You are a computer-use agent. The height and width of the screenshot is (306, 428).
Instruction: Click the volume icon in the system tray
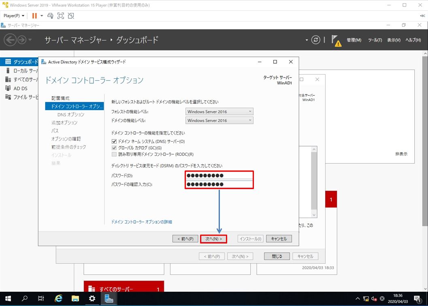point(374,299)
